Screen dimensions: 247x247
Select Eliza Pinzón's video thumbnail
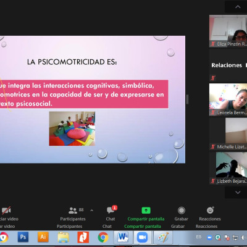point(228,31)
